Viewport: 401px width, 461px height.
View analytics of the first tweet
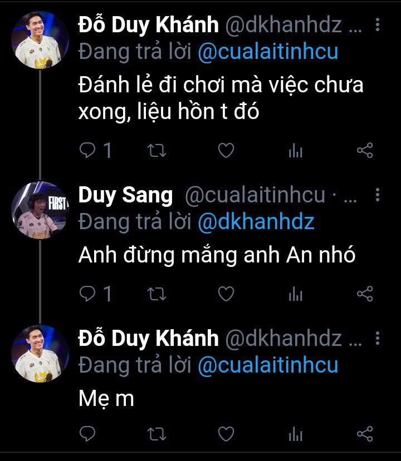pyautogui.click(x=295, y=151)
